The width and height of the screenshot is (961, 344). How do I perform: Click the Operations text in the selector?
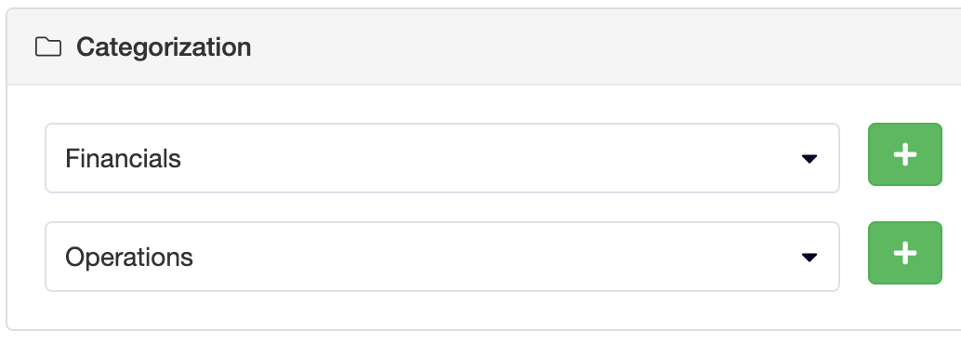(x=129, y=258)
